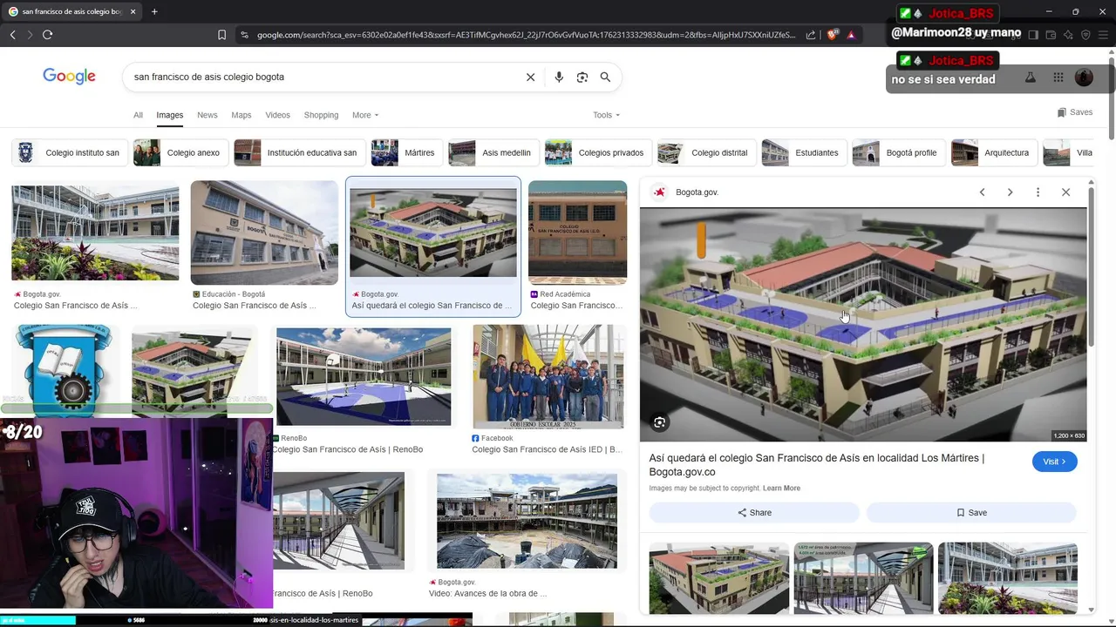Viewport: 1116px width, 627px height.
Task: Open a new browser tab
Action: coord(154,11)
